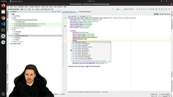Open the Structure side tool tab

(8, 67)
